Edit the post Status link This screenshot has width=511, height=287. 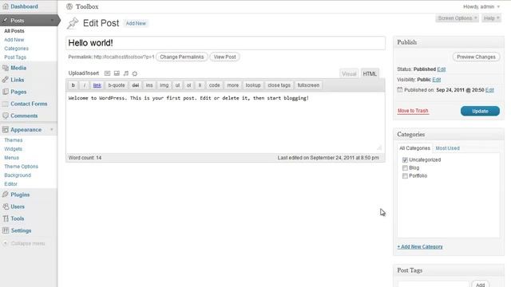442,69
